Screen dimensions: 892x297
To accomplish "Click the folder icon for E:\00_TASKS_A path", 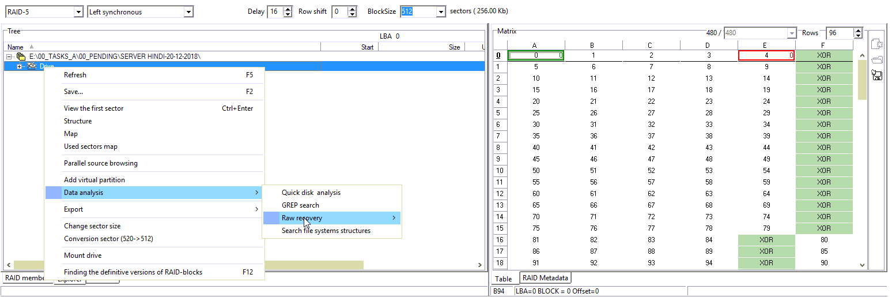I will click(x=21, y=57).
